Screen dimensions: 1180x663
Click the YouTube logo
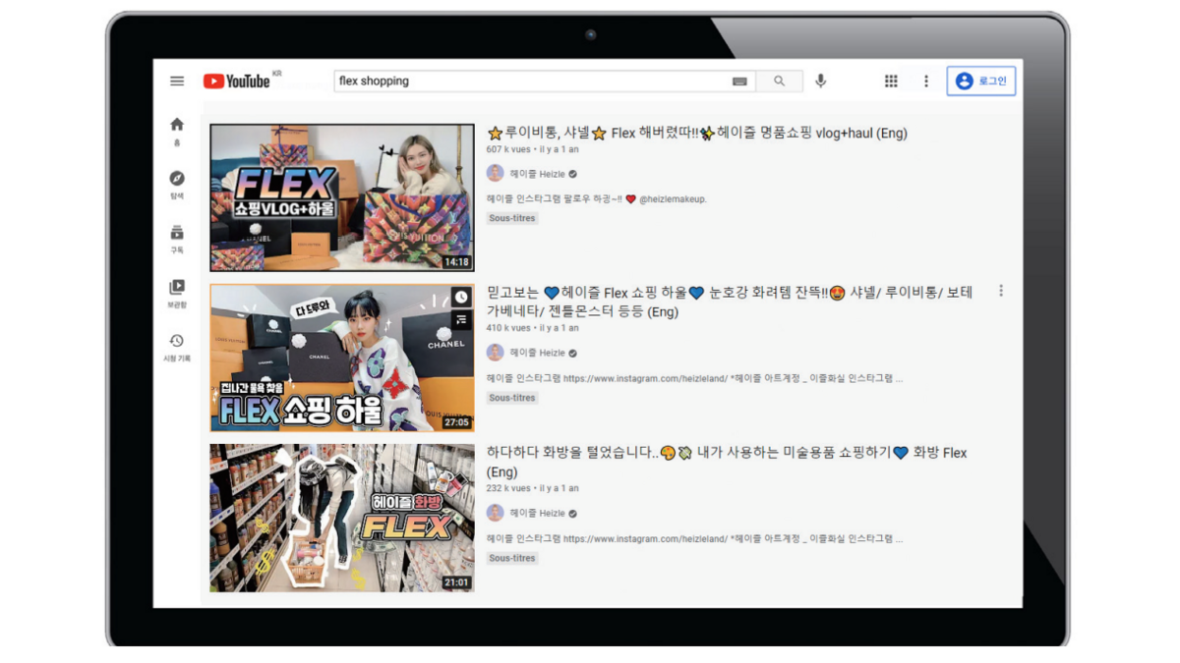(x=237, y=82)
